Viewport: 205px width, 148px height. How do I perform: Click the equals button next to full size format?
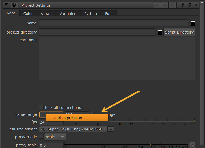coord(111,129)
